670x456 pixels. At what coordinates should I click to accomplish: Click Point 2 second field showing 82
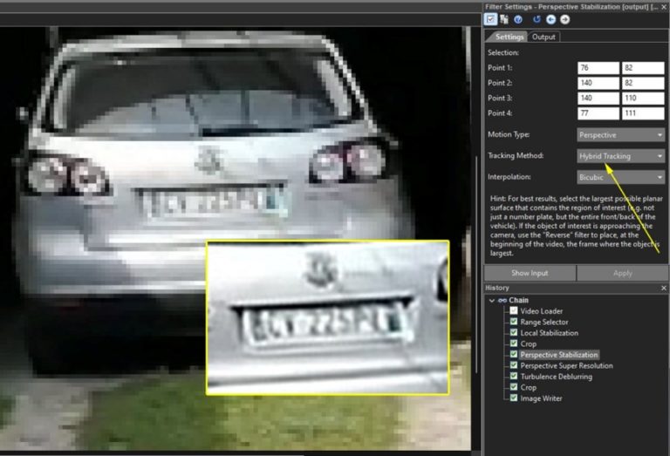coord(643,83)
